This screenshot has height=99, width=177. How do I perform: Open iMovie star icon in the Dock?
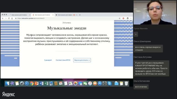[12, 84]
